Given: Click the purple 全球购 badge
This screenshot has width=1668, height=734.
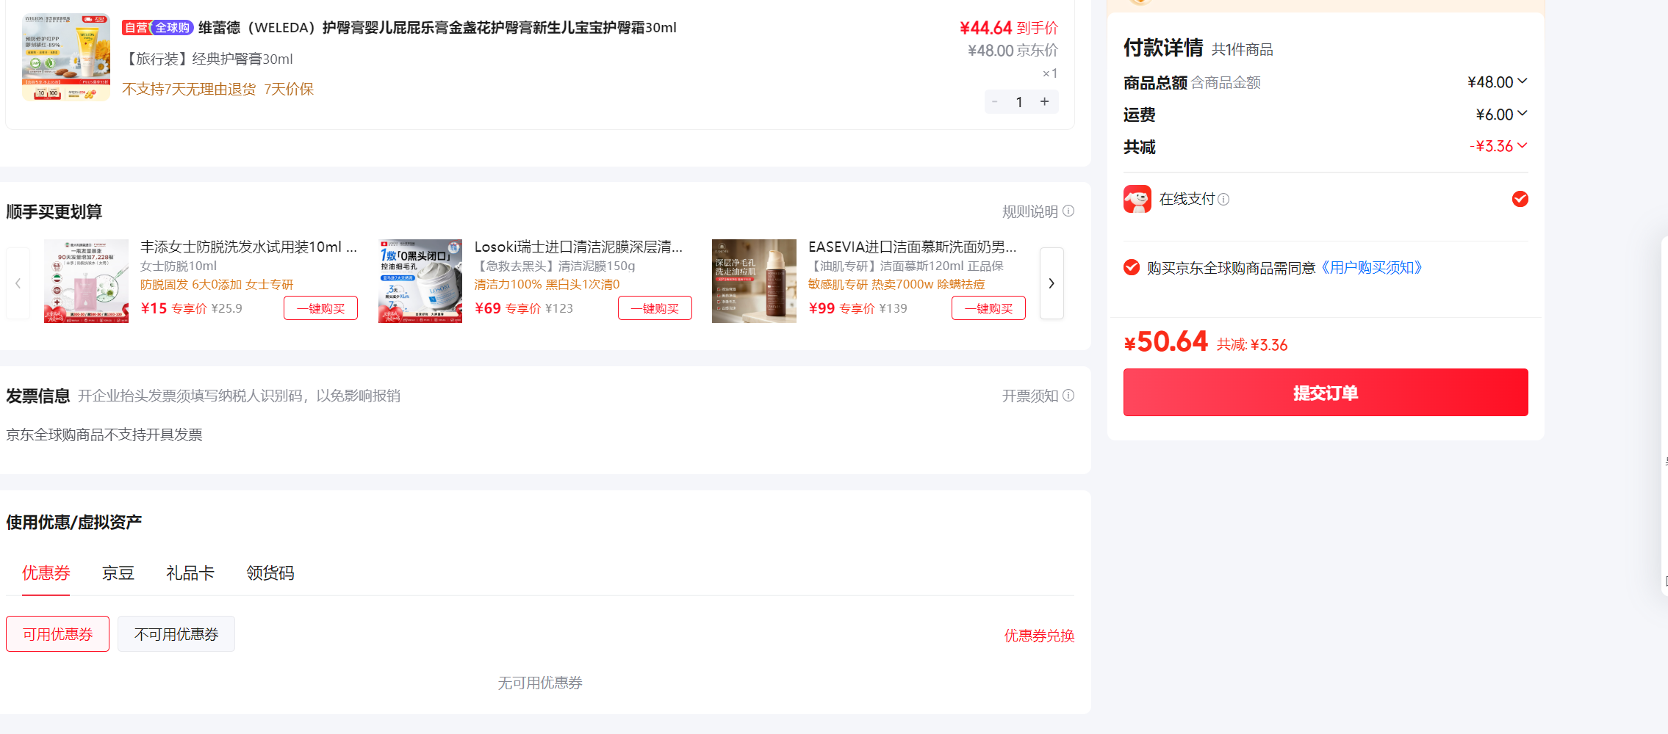Looking at the screenshot, I should tap(172, 28).
